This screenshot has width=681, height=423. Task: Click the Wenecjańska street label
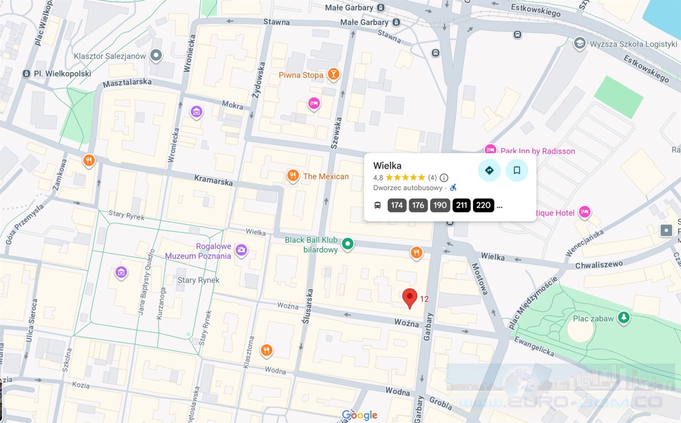click(585, 242)
